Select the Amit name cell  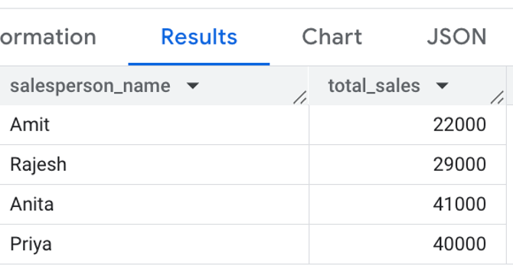pyautogui.click(x=154, y=125)
